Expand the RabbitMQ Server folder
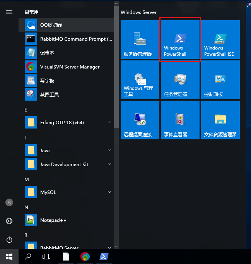The width and height of the screenshot is (251, 264). (x=66, y=246)
